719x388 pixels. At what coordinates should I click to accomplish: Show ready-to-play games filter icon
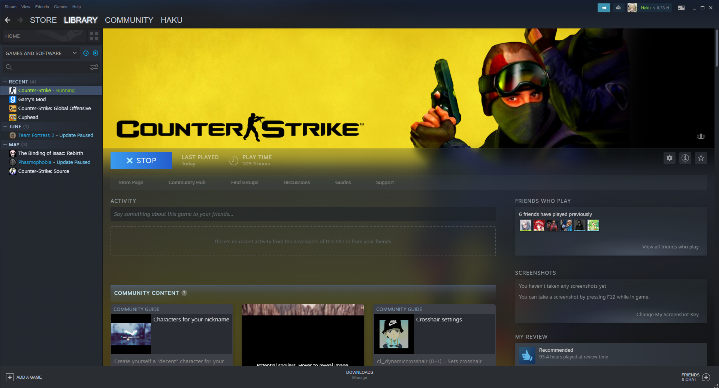(96, 53)
